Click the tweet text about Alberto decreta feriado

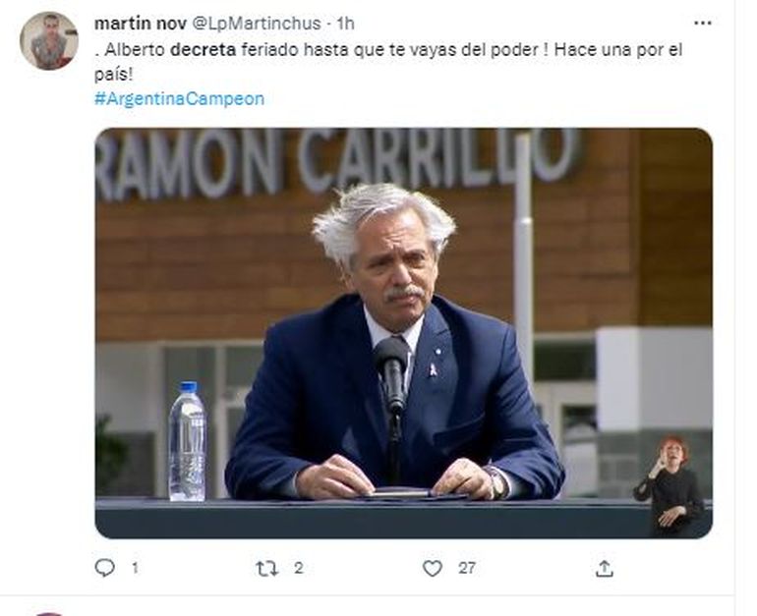point(388,62)
